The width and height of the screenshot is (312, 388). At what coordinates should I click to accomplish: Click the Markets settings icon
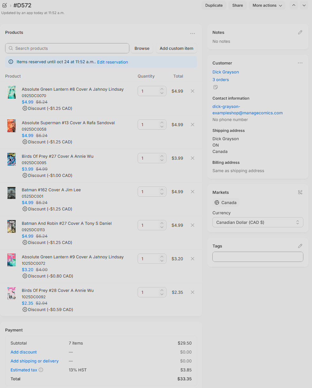tap(300, 192)
